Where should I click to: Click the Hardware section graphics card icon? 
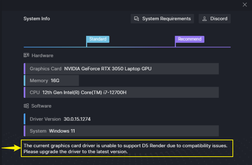26,55
